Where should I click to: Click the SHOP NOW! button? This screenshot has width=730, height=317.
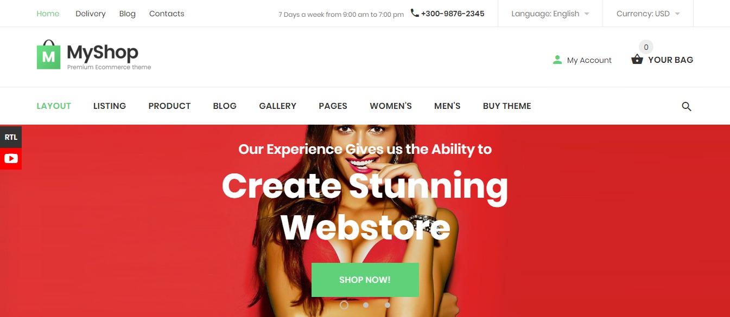click(365, 280)
